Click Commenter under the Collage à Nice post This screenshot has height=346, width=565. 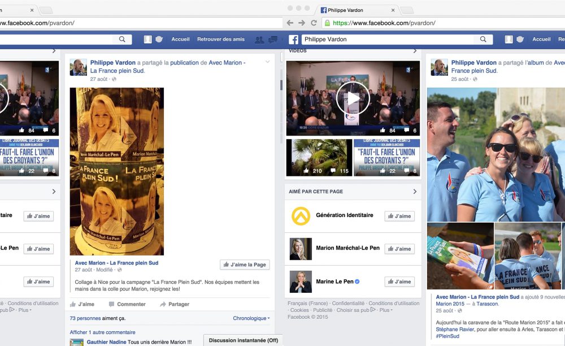tap(127, 304)
